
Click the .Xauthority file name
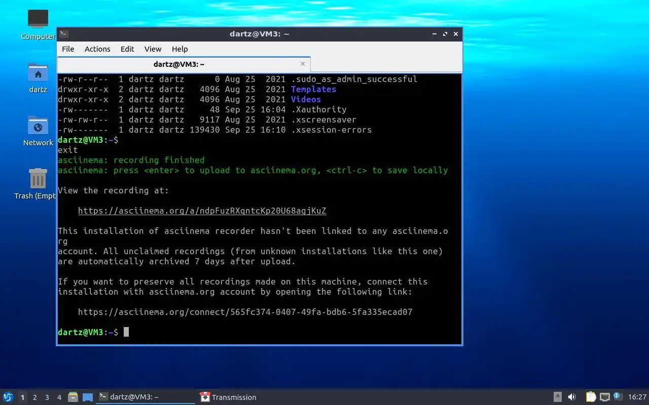[x=319, y=109]
